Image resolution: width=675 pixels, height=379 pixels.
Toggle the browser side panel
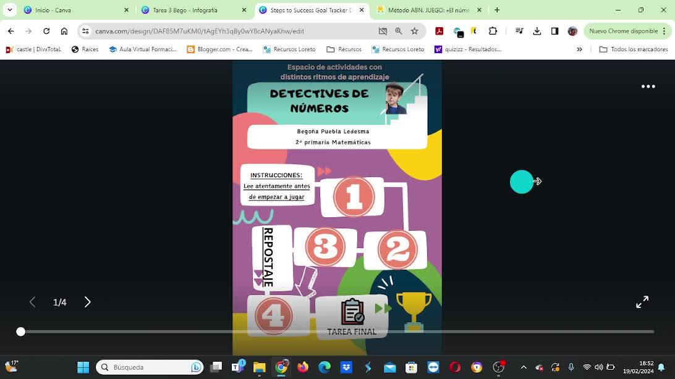[554, 31]
